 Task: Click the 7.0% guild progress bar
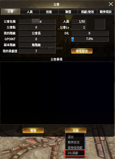pyautogui.click(x=90, y=39)
